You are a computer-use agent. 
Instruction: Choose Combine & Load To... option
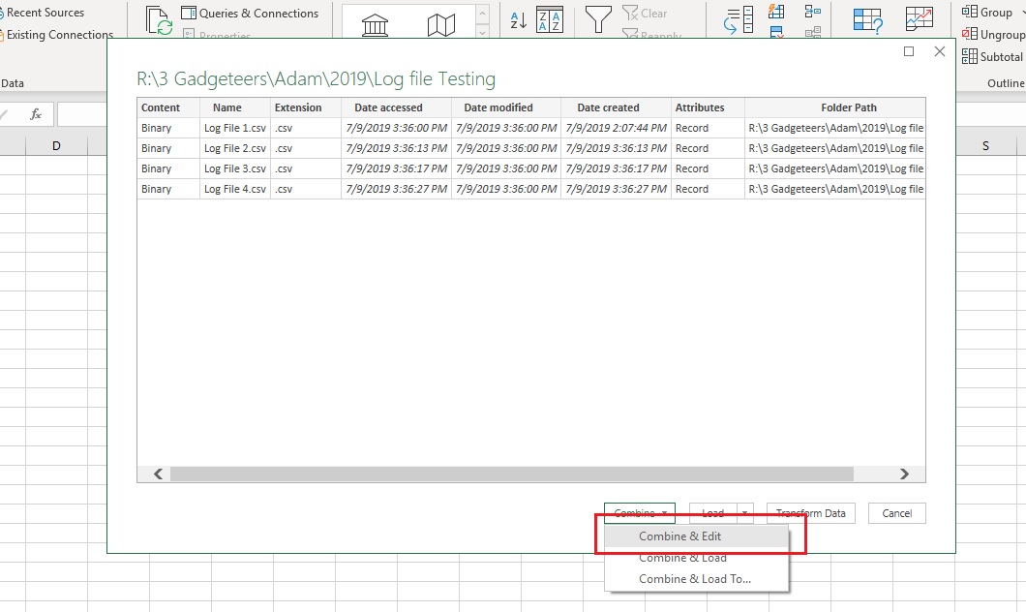coord(699,578)
